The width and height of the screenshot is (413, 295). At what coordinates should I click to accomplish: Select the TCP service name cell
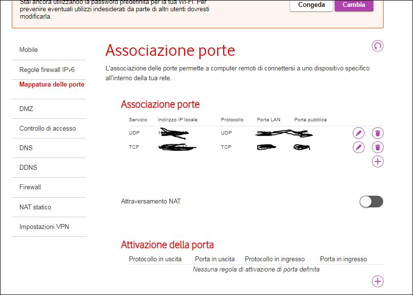coord(134,147)
